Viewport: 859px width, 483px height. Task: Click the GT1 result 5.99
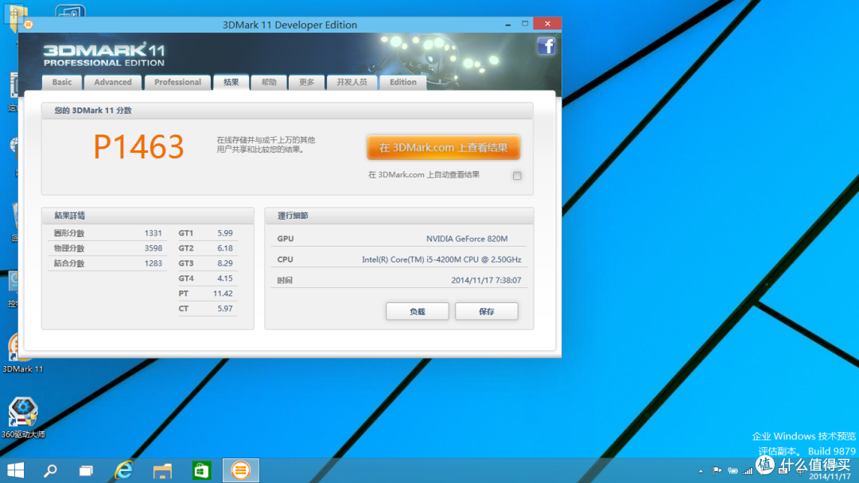[225, 233]
